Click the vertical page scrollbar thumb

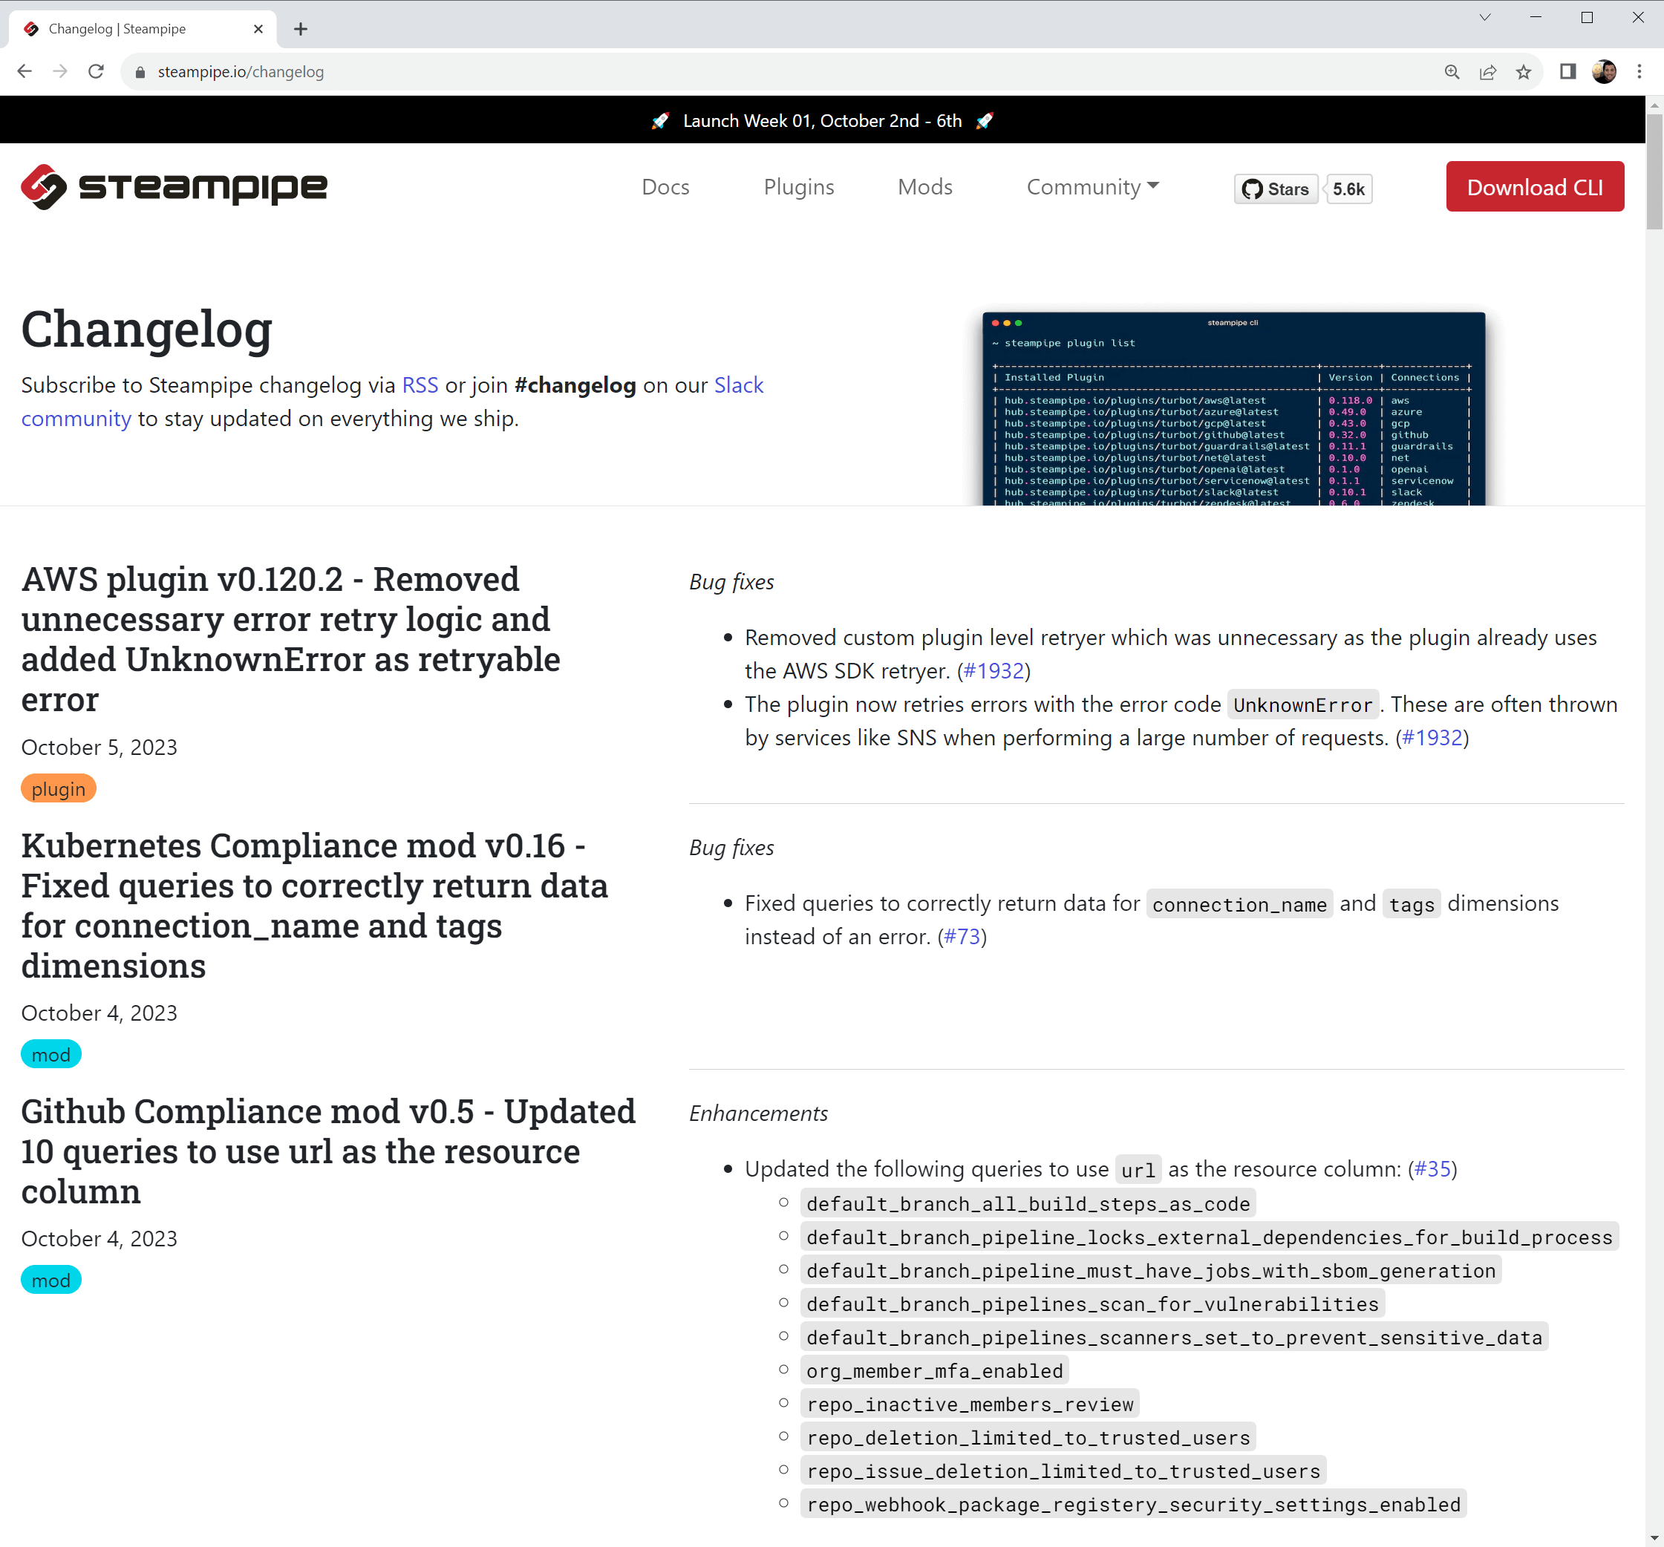pyautogui.click(x=1654, y=171)
